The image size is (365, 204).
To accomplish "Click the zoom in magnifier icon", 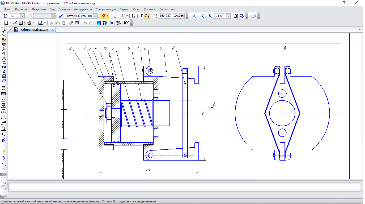I will [x=210, y=16].
